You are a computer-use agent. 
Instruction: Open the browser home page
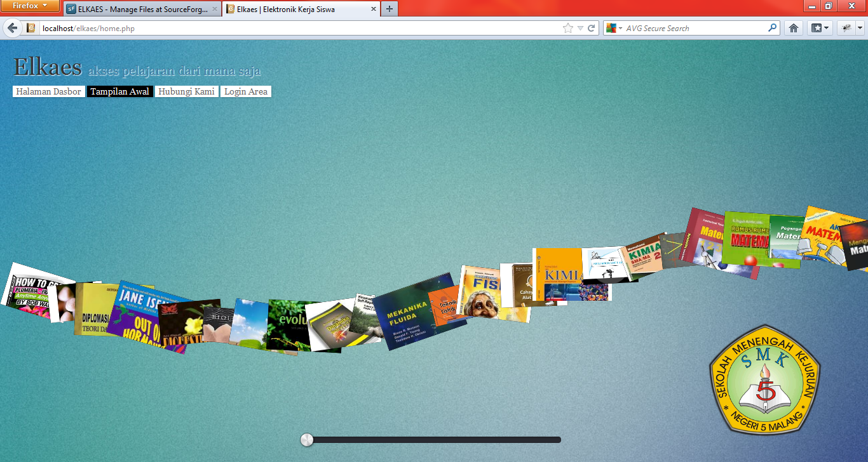click(x=793, y=28)
